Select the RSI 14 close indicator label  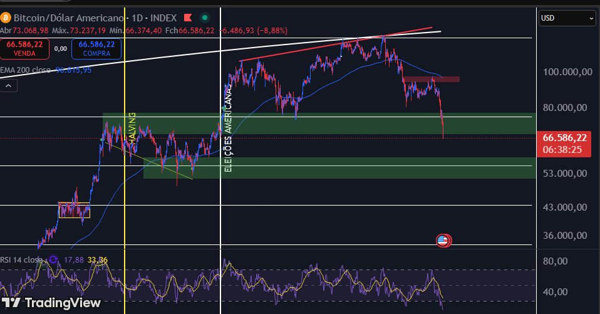[21, 260]
